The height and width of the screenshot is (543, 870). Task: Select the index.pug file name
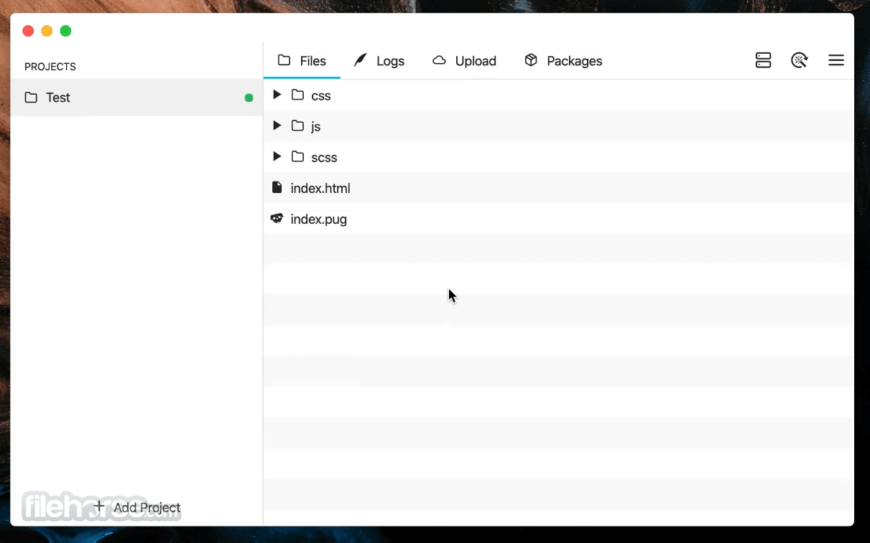tap(318, 219)
